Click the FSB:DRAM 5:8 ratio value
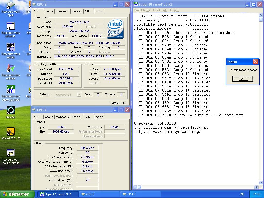The height and width of the screenshot is (198, 264). point(87,153)
